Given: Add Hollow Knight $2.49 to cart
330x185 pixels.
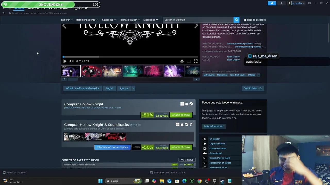Looking at the screenshot, I should (x=181, y=115).
